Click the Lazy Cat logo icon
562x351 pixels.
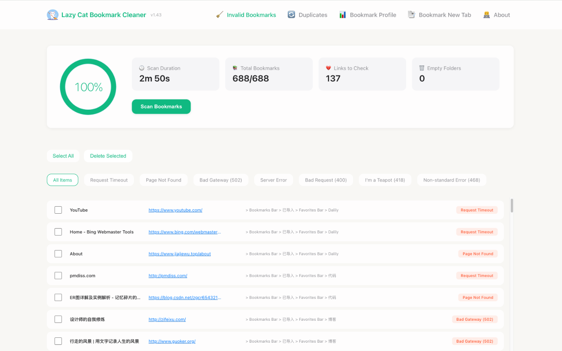pos(53,15)
